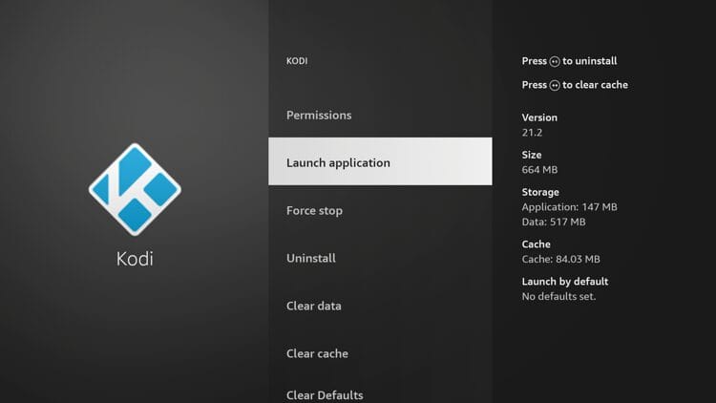Click the version value 21.2
Viewport: 716px width, 403px height.
tap(532, 133)
